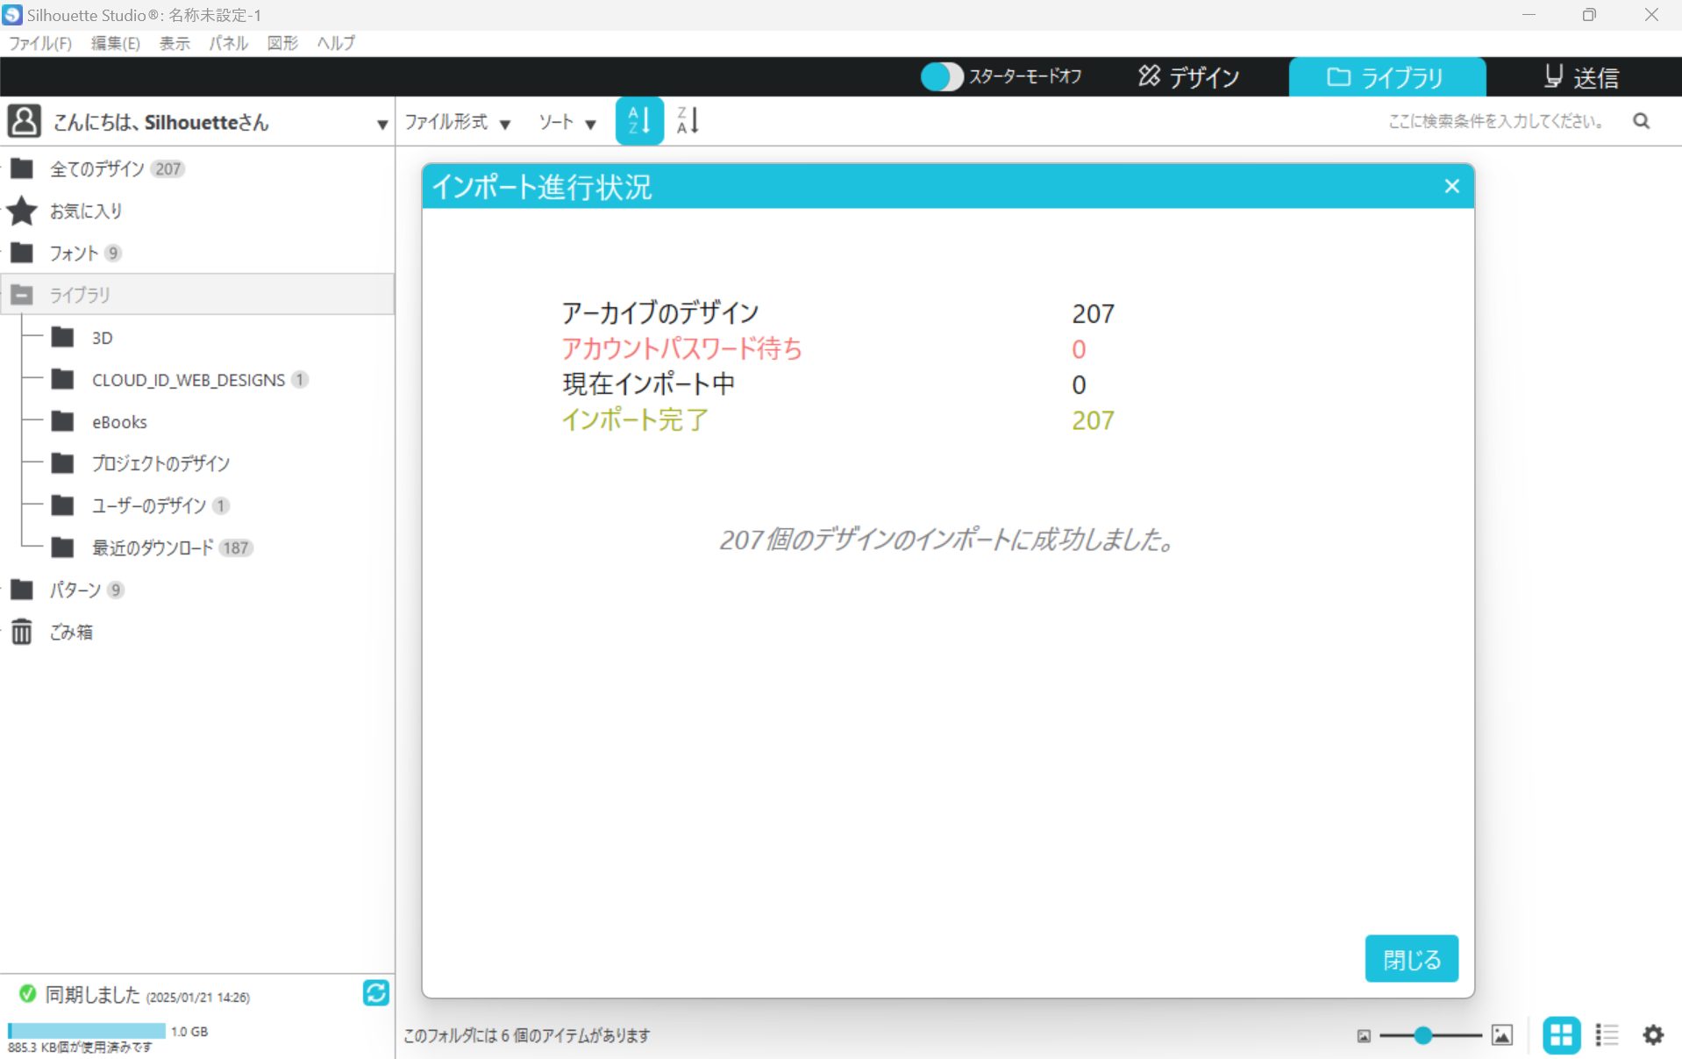The width and height of the screenshot is (1682, 1059).
Task: Click the import success message text
Action: (x=947, y=540)
